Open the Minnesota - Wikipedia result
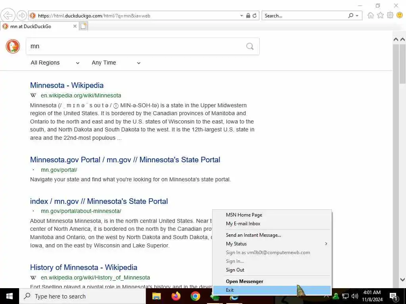Screen dimensions: 406x304 click(x=67, y=85)
